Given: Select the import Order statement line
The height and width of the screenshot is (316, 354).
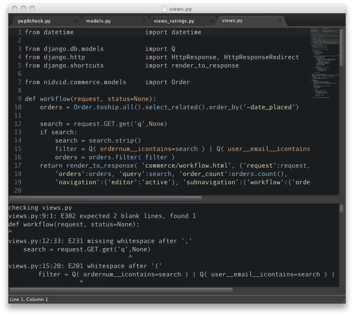Looking at the screenshot, I should tap(104, 82).
